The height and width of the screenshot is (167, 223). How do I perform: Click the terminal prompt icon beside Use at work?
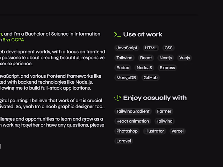118,34
